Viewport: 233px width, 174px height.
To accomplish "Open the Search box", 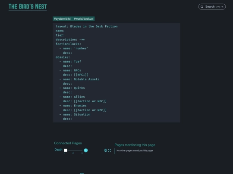I will 212,7.
